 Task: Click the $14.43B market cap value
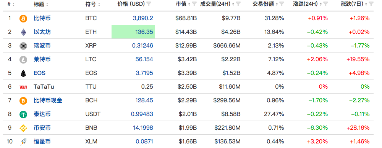[186, 32]
